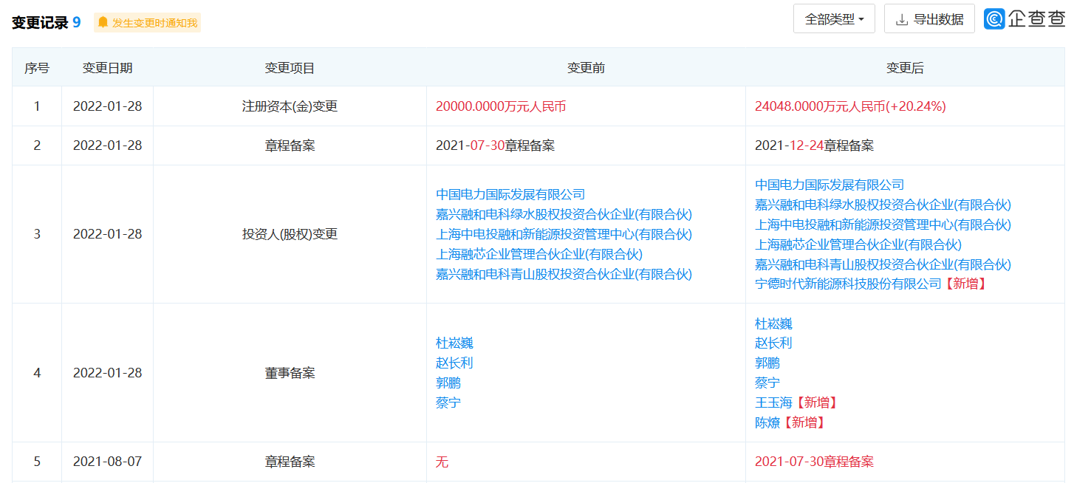
Task: Open director 郭鹏 in 变更后 column
Action: click(x=767, y=363)
